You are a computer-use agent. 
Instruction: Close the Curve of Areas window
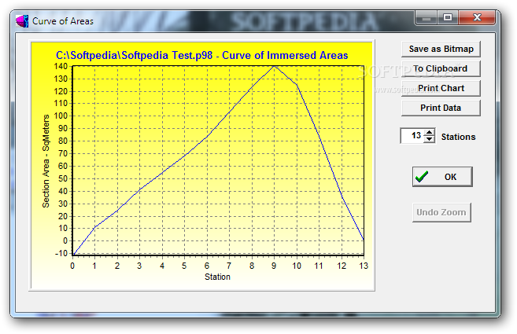point(477,18)
